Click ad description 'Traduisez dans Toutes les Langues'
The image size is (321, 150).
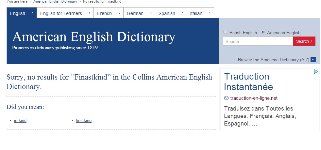click(260, 116)
